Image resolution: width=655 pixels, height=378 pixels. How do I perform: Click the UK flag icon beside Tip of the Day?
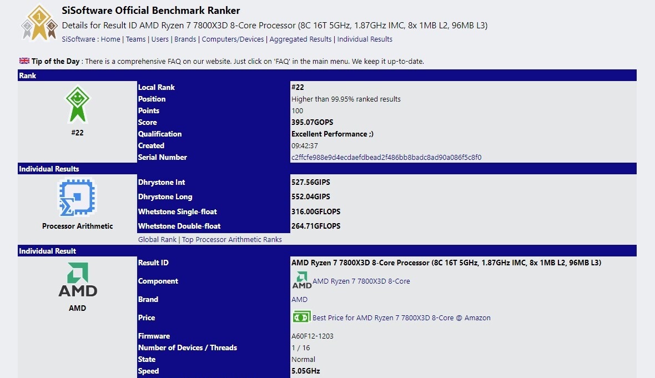point(24,61)
